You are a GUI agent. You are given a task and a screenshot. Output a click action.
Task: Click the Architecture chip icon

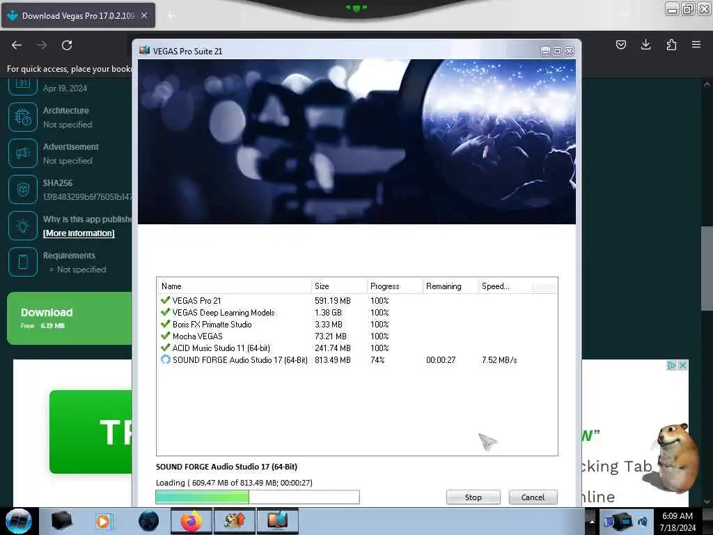click(x=23, y=117)
